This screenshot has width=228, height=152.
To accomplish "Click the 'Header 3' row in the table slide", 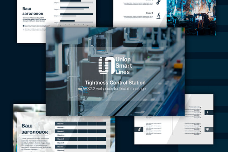I will [80, 131].
